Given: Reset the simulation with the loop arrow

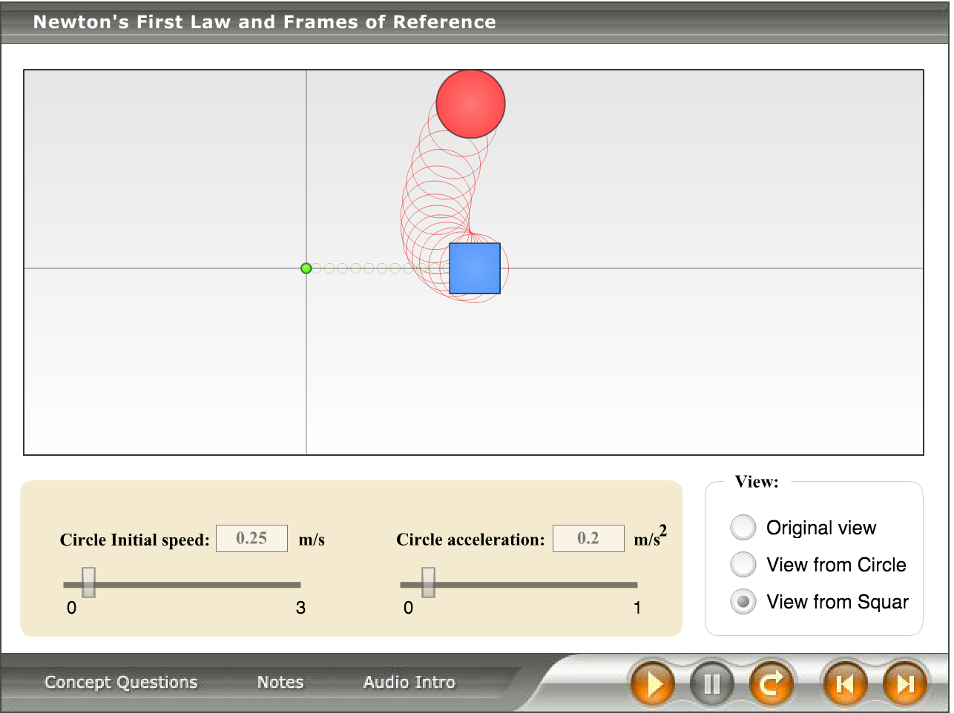Looking at the screenshot, I should [771, 683].
